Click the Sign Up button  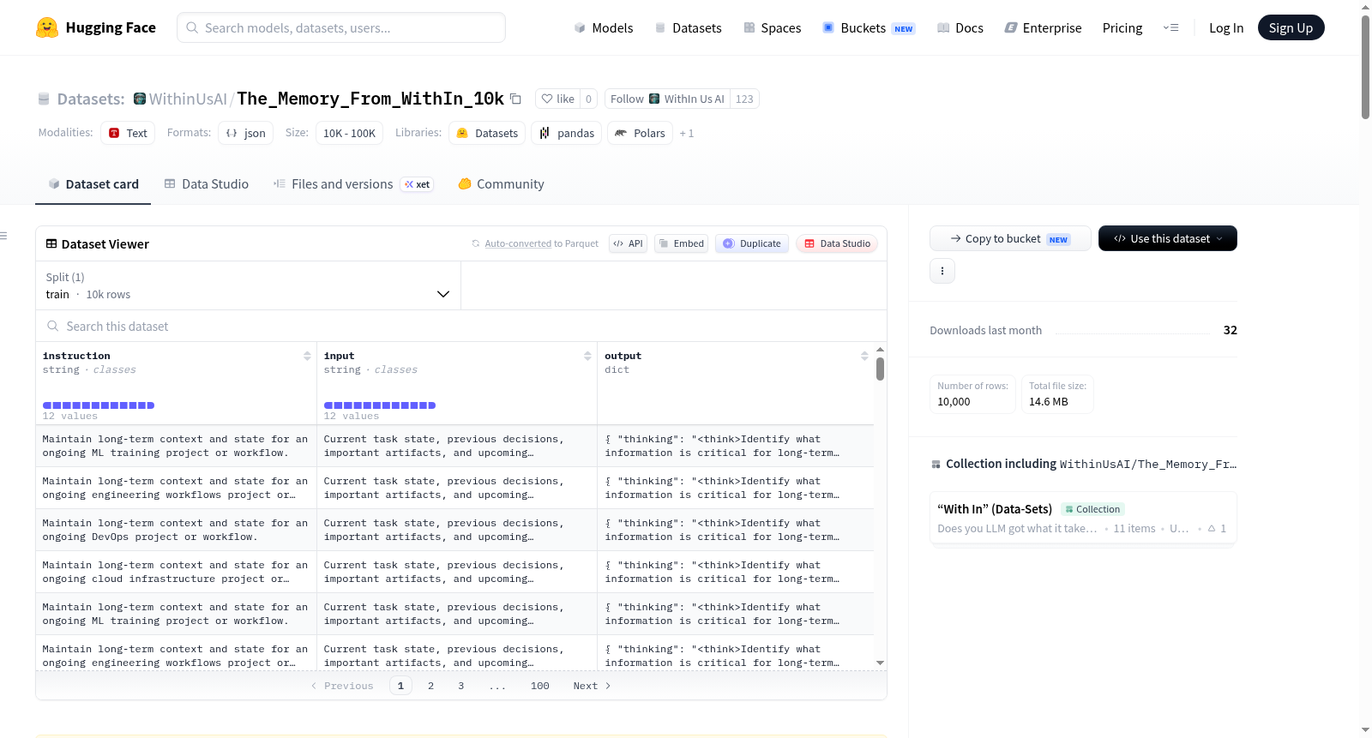[1291, 27]
